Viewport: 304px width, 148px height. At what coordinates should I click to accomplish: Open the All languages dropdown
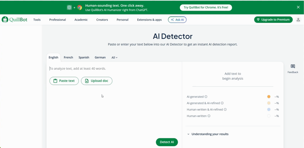pyautogui.click(x=114, y=57)
